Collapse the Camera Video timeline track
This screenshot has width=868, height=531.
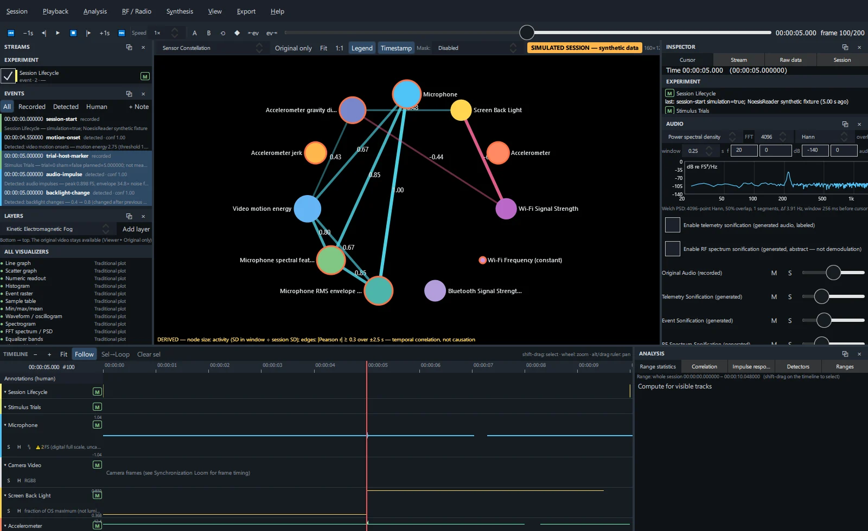click(x=5, y=465)
